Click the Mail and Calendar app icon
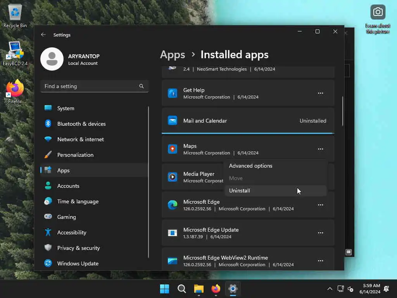Viewport: 397px width, 298px height. 173,121
